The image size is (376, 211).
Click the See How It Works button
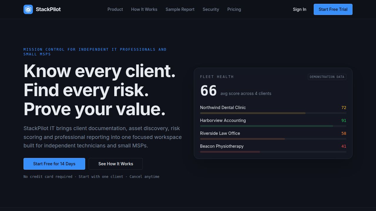(116, 164)
